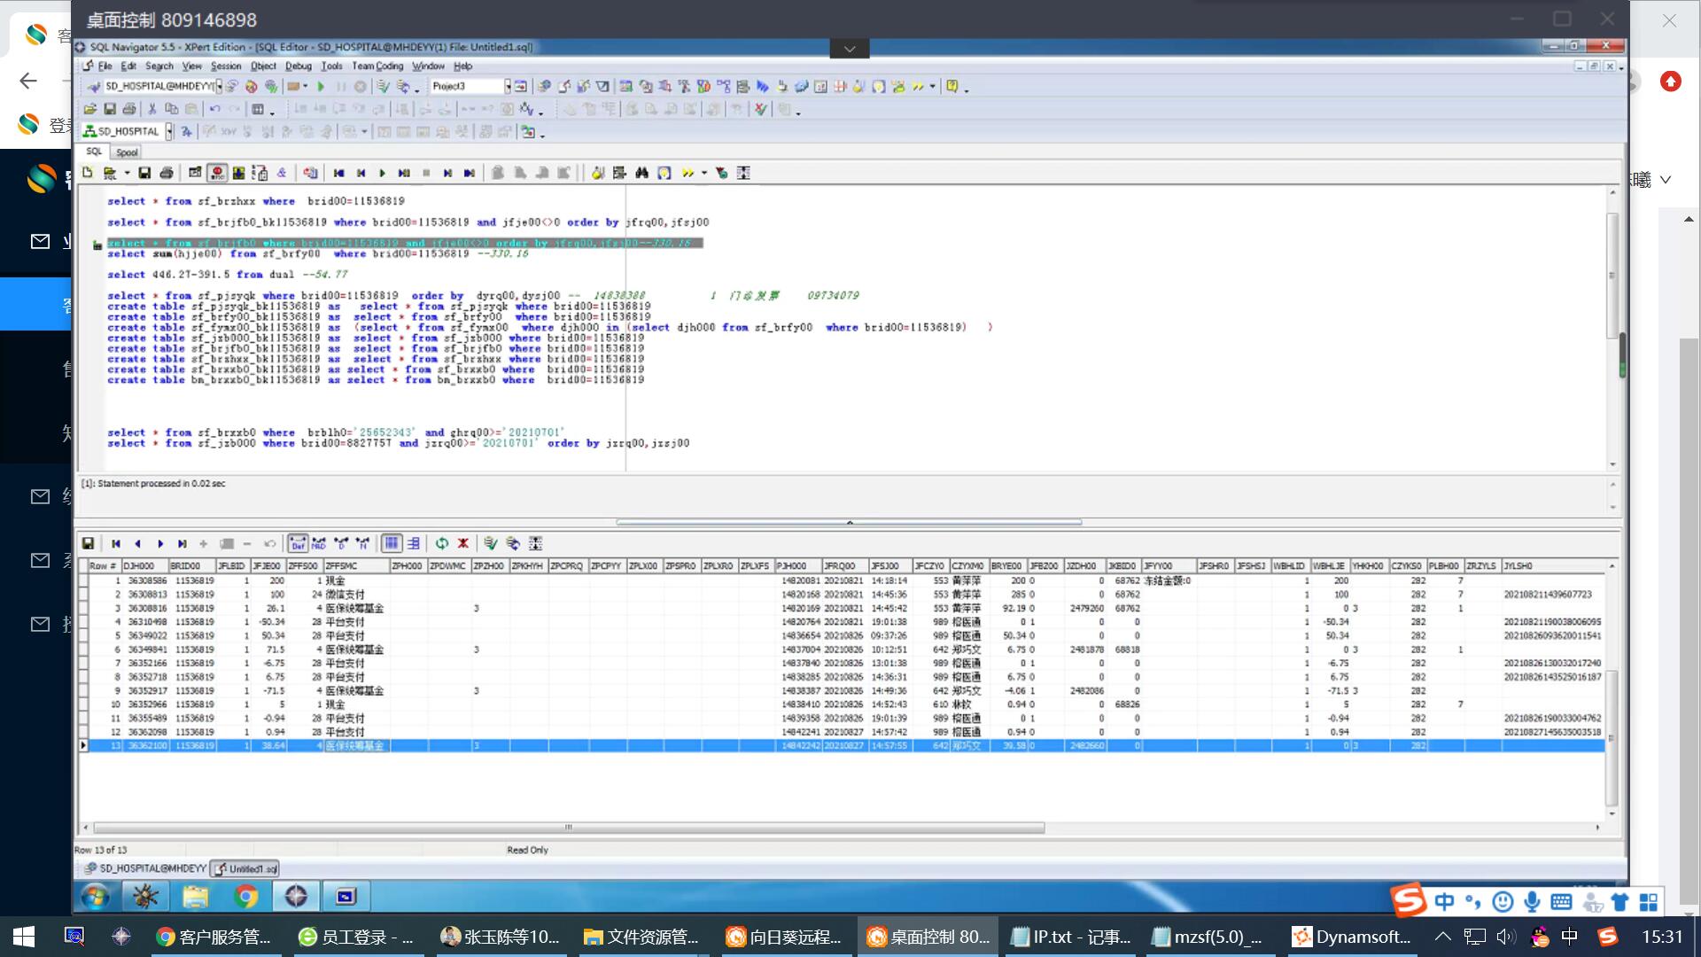Expand the Project3 dropdown list

[x=508, y=86]
